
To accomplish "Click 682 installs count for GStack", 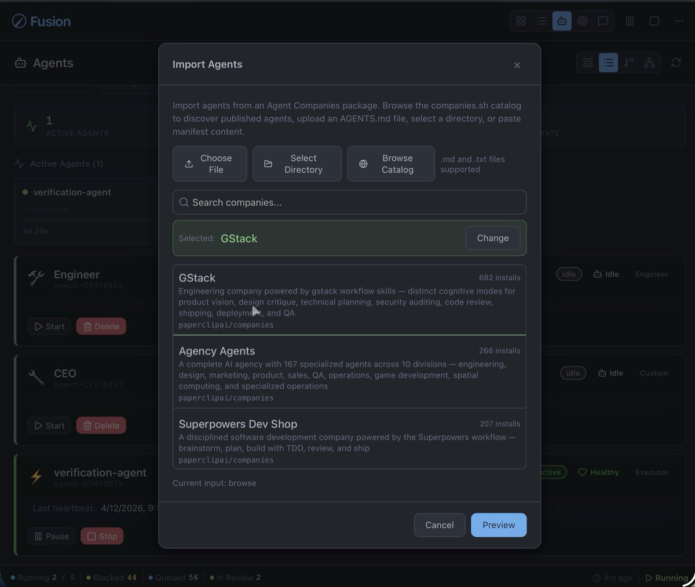I will click(x=499, y=278).
